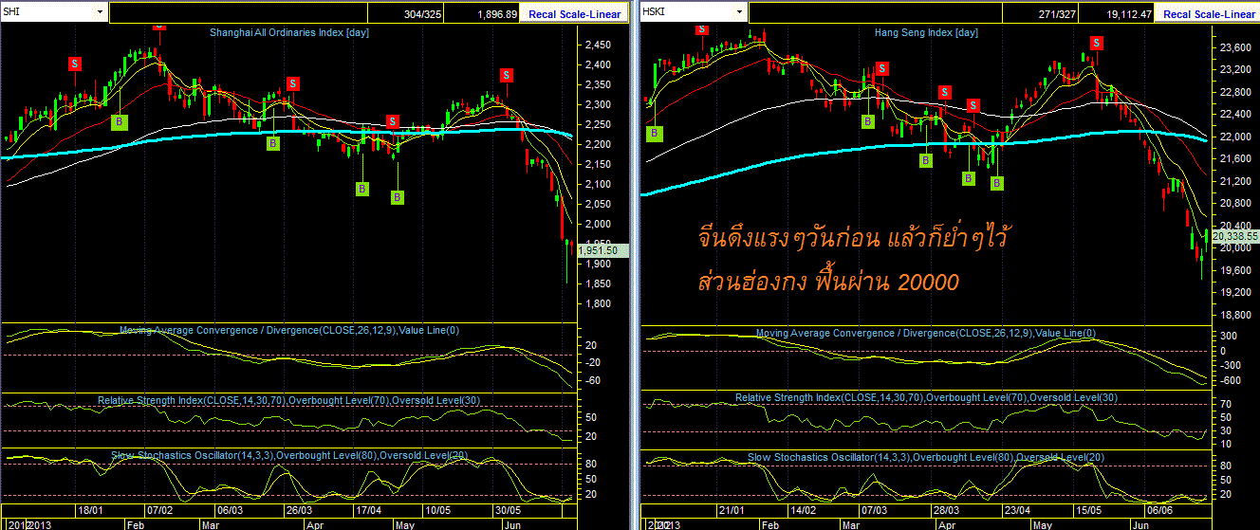The width and height of the screenshot is (1260, 530).
Task: Click the first buy marker on the Hang Seng chart
Action: coord(653,134)
